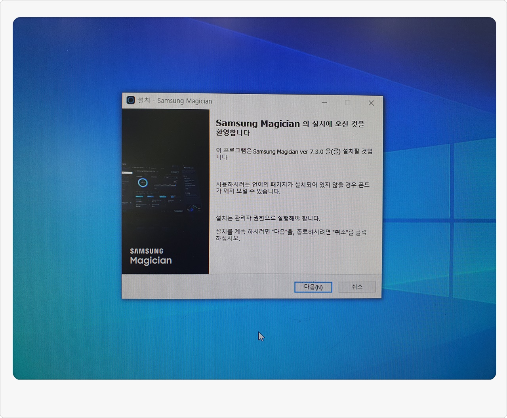Click the '설치 - Samsung Magician' window title

[175, 101]
